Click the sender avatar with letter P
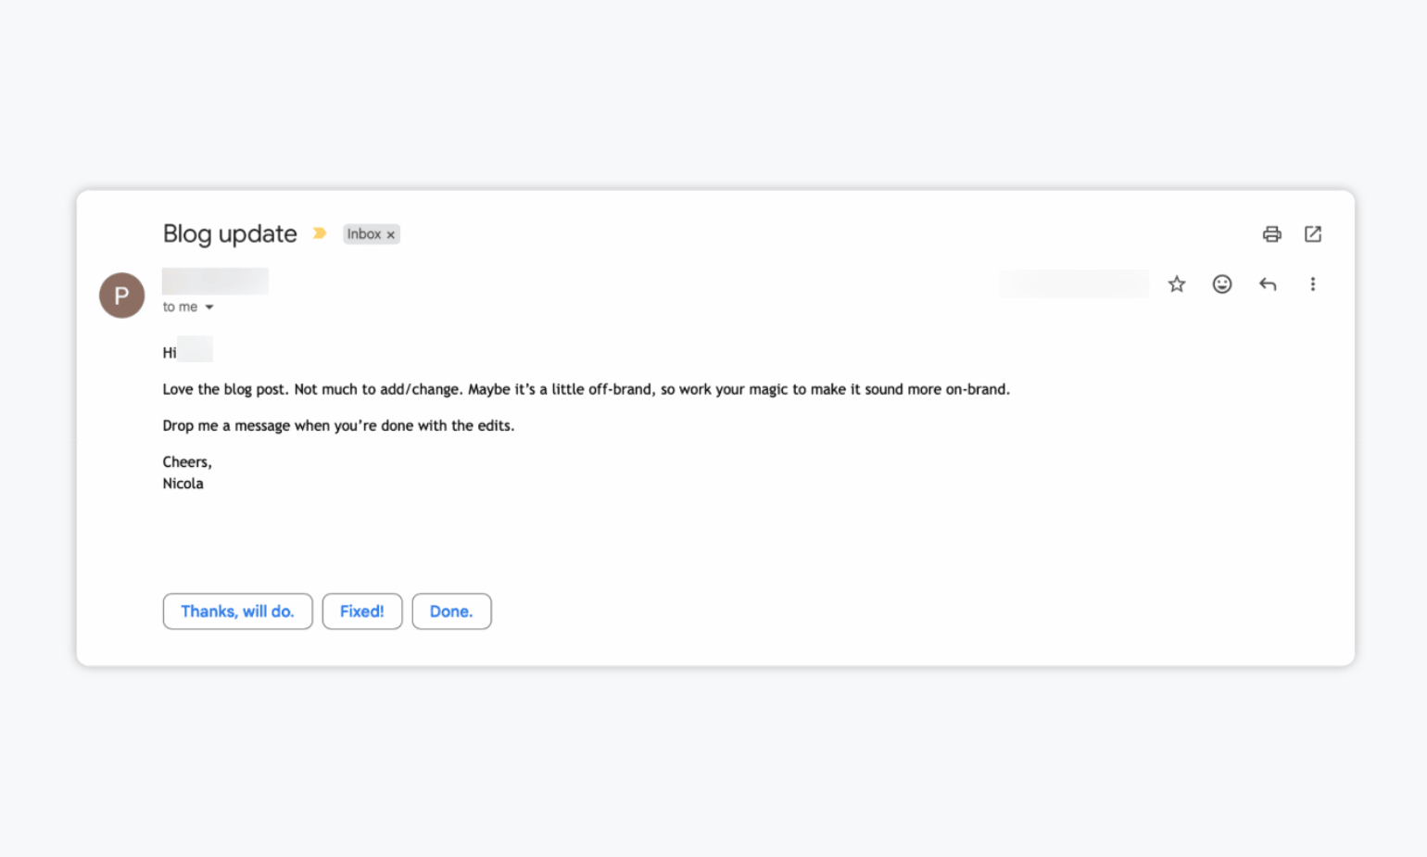 click(x=122, y=296)
